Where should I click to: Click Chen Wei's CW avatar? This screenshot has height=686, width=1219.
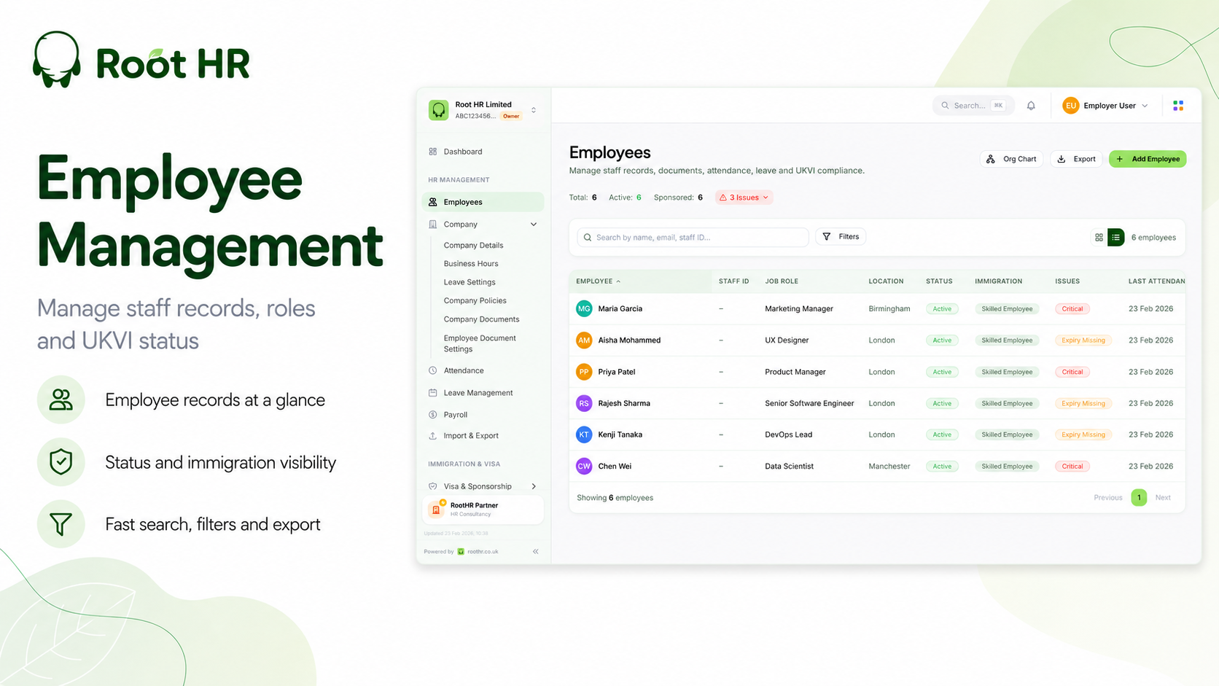coord(584,466)
